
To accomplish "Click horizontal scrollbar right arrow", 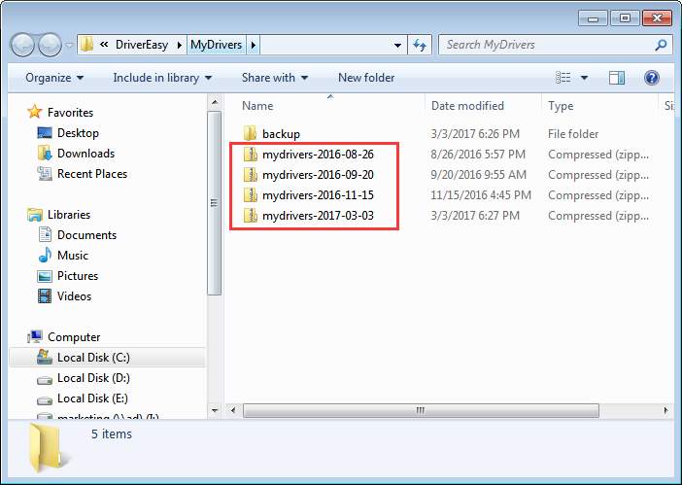I will coord(665,410).
